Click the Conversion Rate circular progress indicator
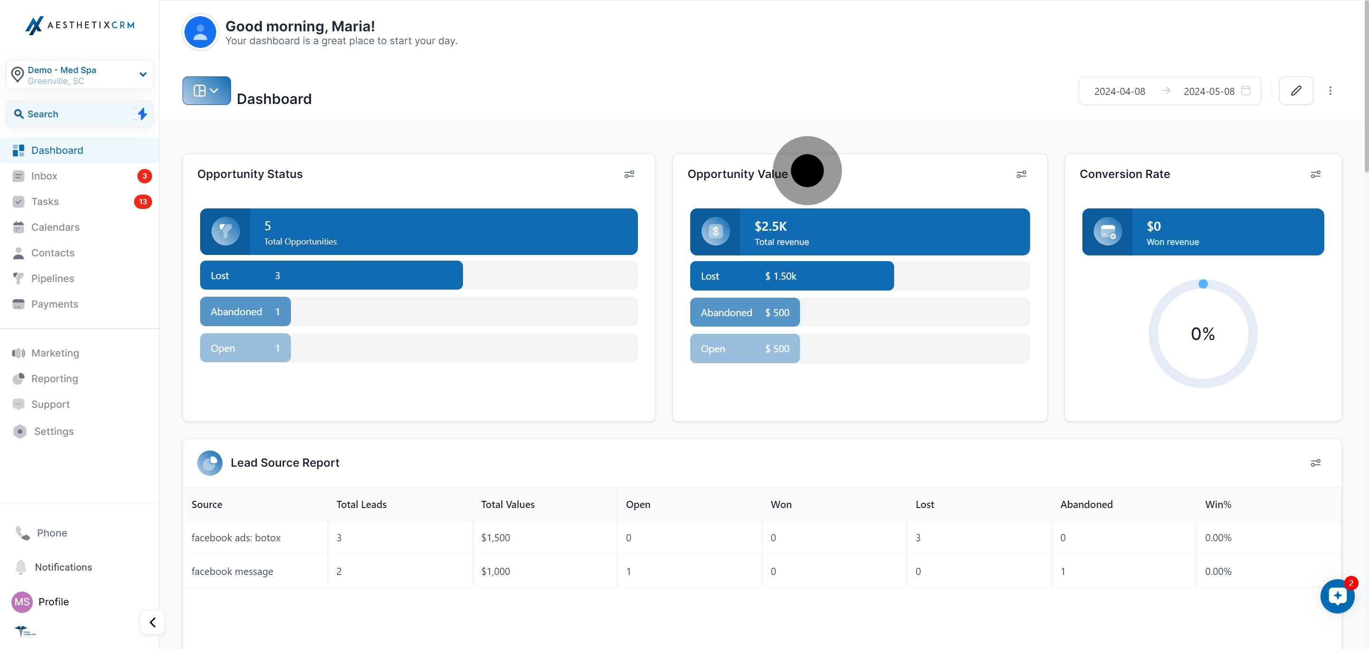Screen dimensions: 1369x649 (1203, 334)
